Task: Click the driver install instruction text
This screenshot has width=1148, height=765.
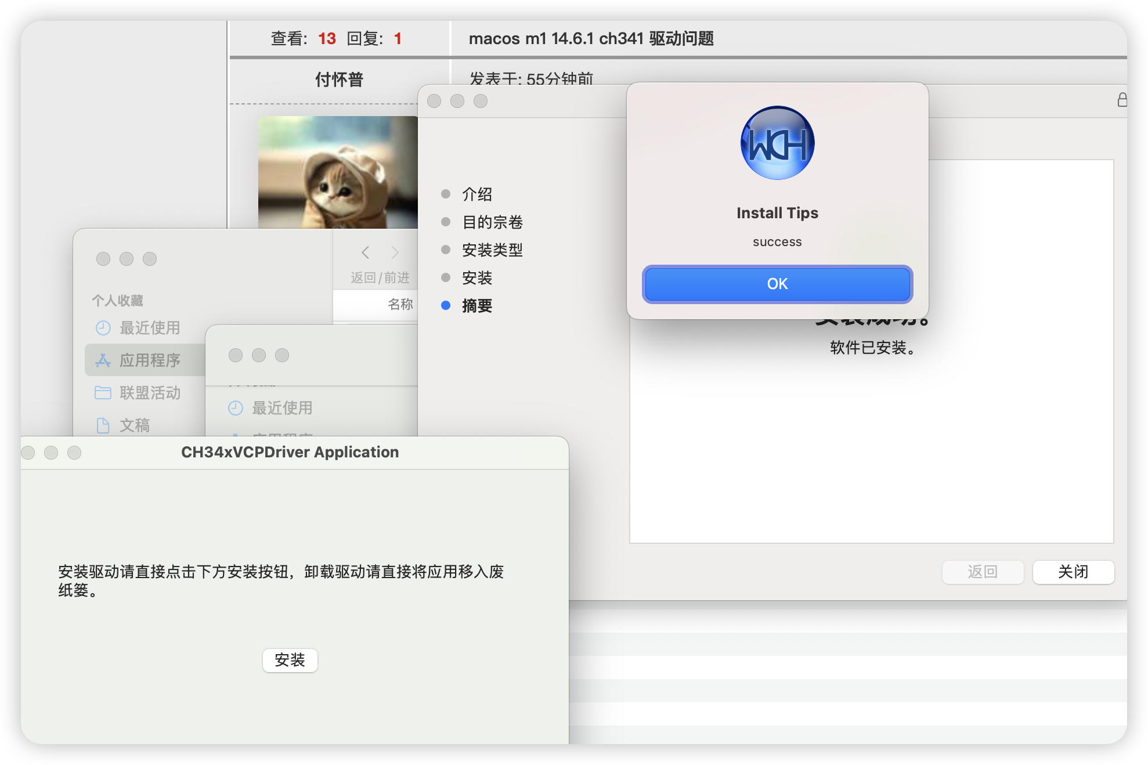Action: click(x=281, y=581)
